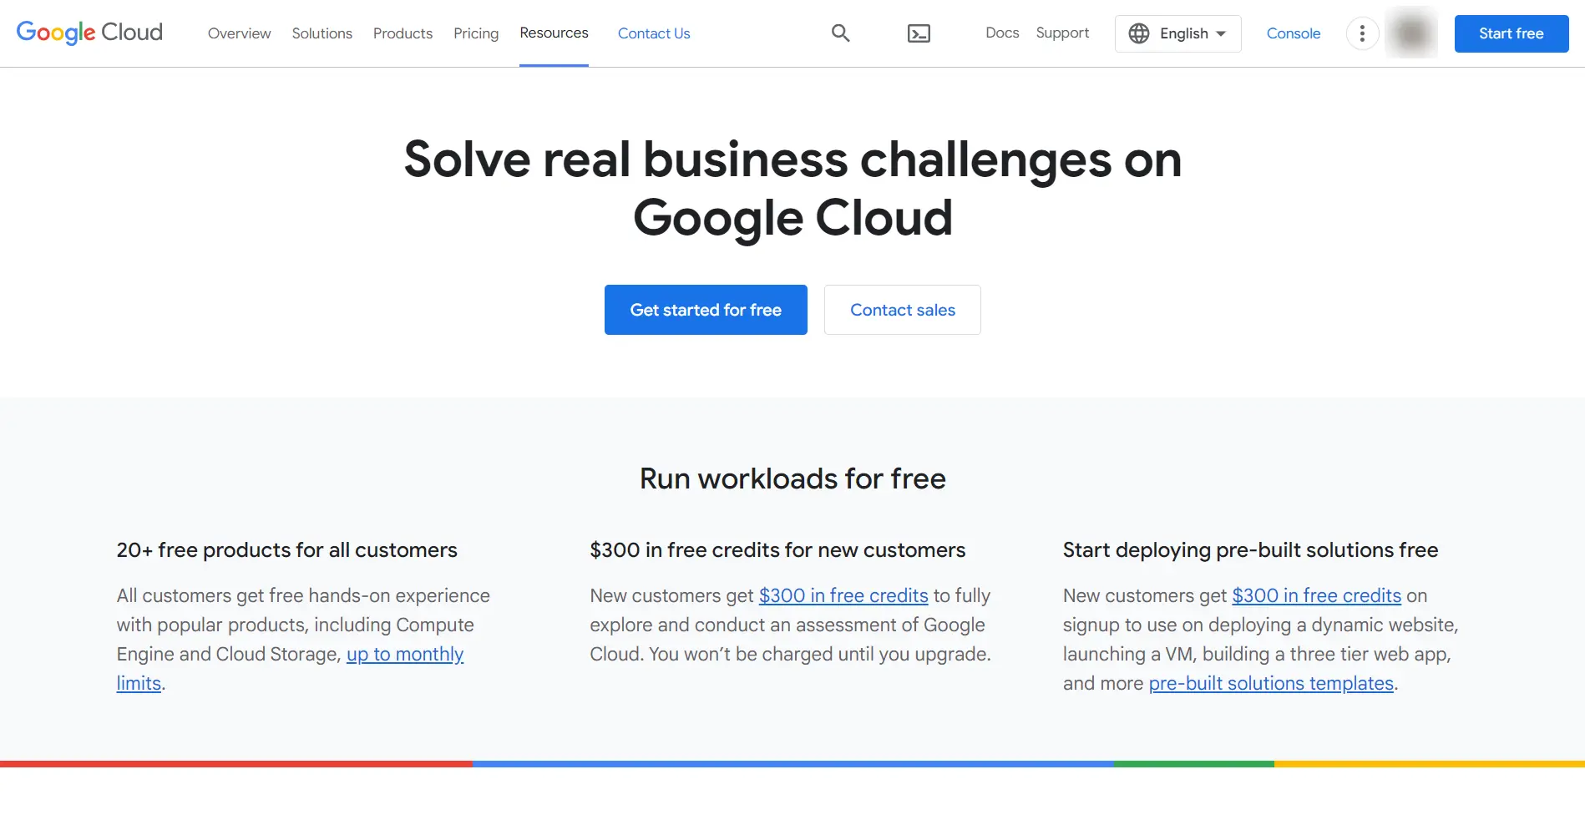Click the 'Solve real business challenges' headline
Image resolution: width=1585 pixels, height=820 pixels.
coord(792,189)
